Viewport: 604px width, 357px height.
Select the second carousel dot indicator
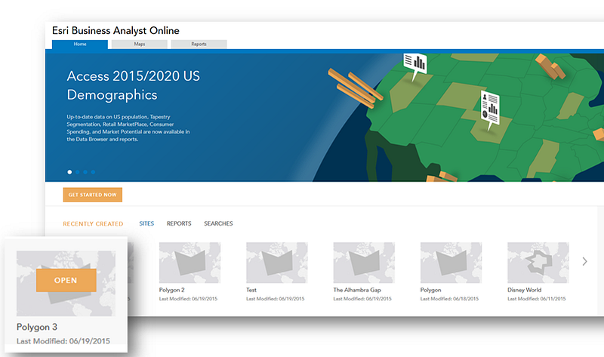click(x=78, y=172)
